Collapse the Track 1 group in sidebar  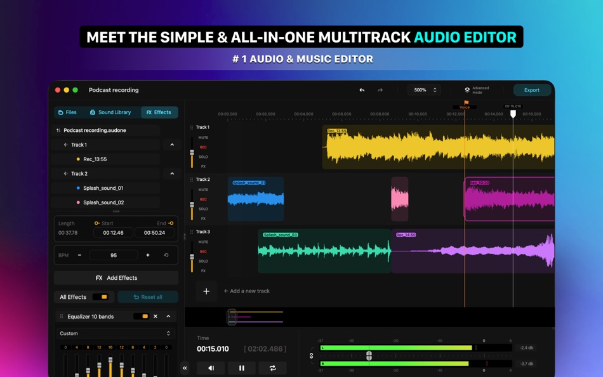[x=171, y=144]
